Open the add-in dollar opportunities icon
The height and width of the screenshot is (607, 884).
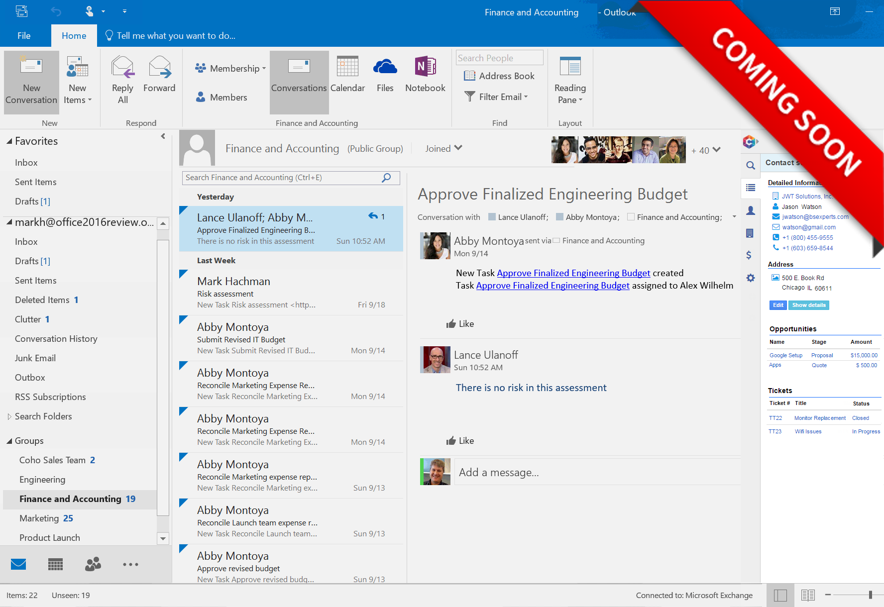pos(749,255)
